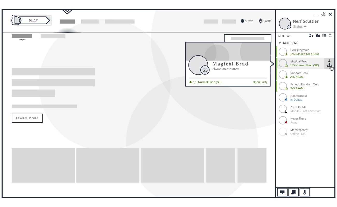Image resolution: width=337 pixels, height=207 pixels.
Task: Click the friend search magnifier icon
Action: 330,36
